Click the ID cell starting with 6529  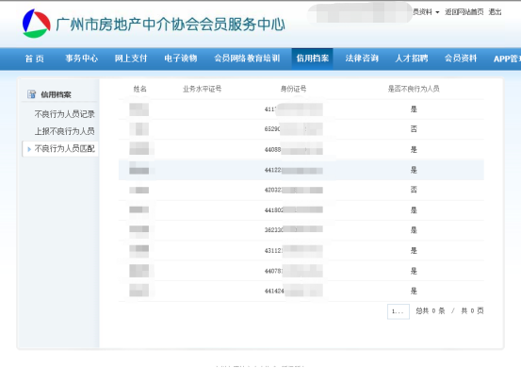click(x=293, y=128)
